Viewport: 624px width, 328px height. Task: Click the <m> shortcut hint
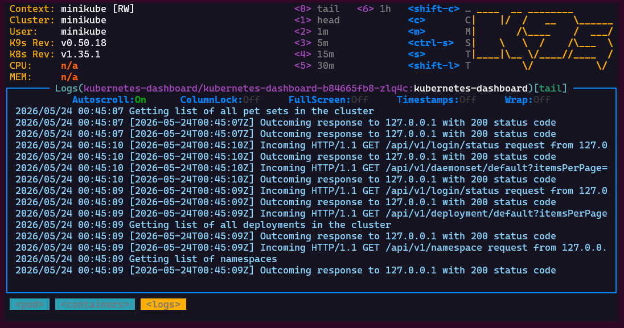[x=417, y=31]
